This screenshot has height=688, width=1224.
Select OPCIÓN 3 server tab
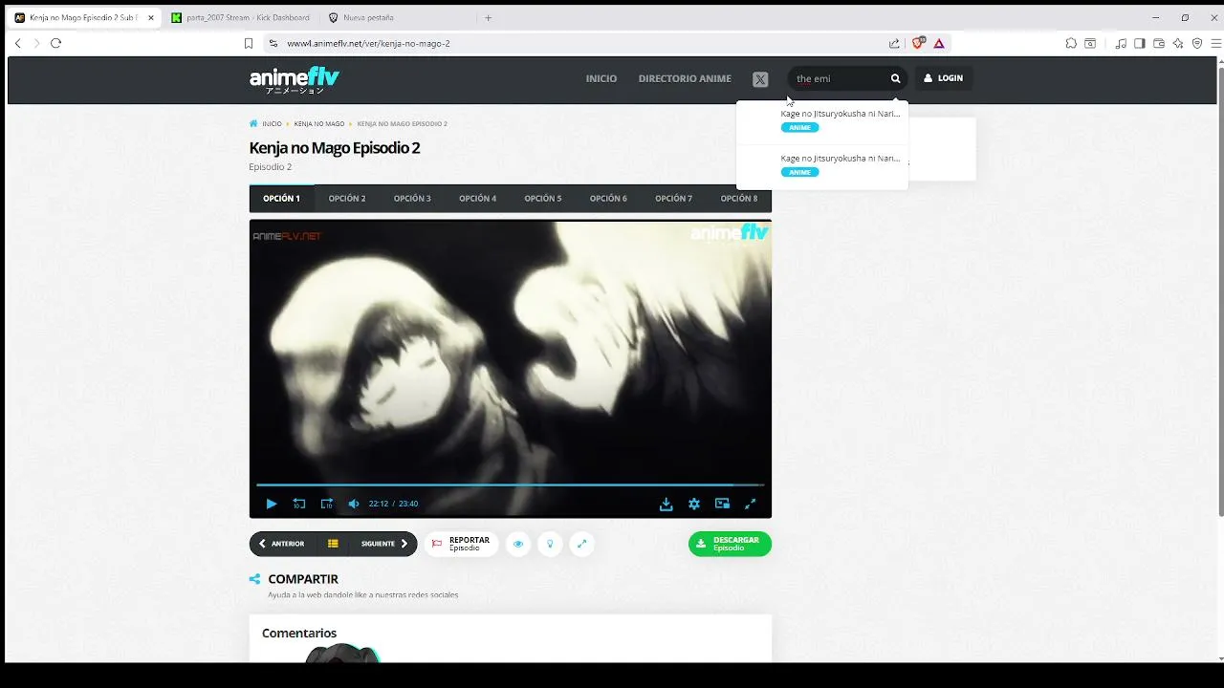pos(412,199)
